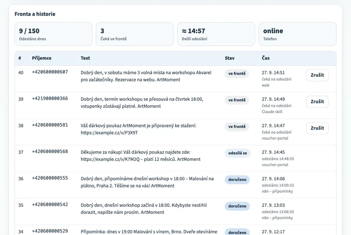Click the 'Příjemce' column header
This screenshot has height=235, width=351.
(x=42, y=58)
